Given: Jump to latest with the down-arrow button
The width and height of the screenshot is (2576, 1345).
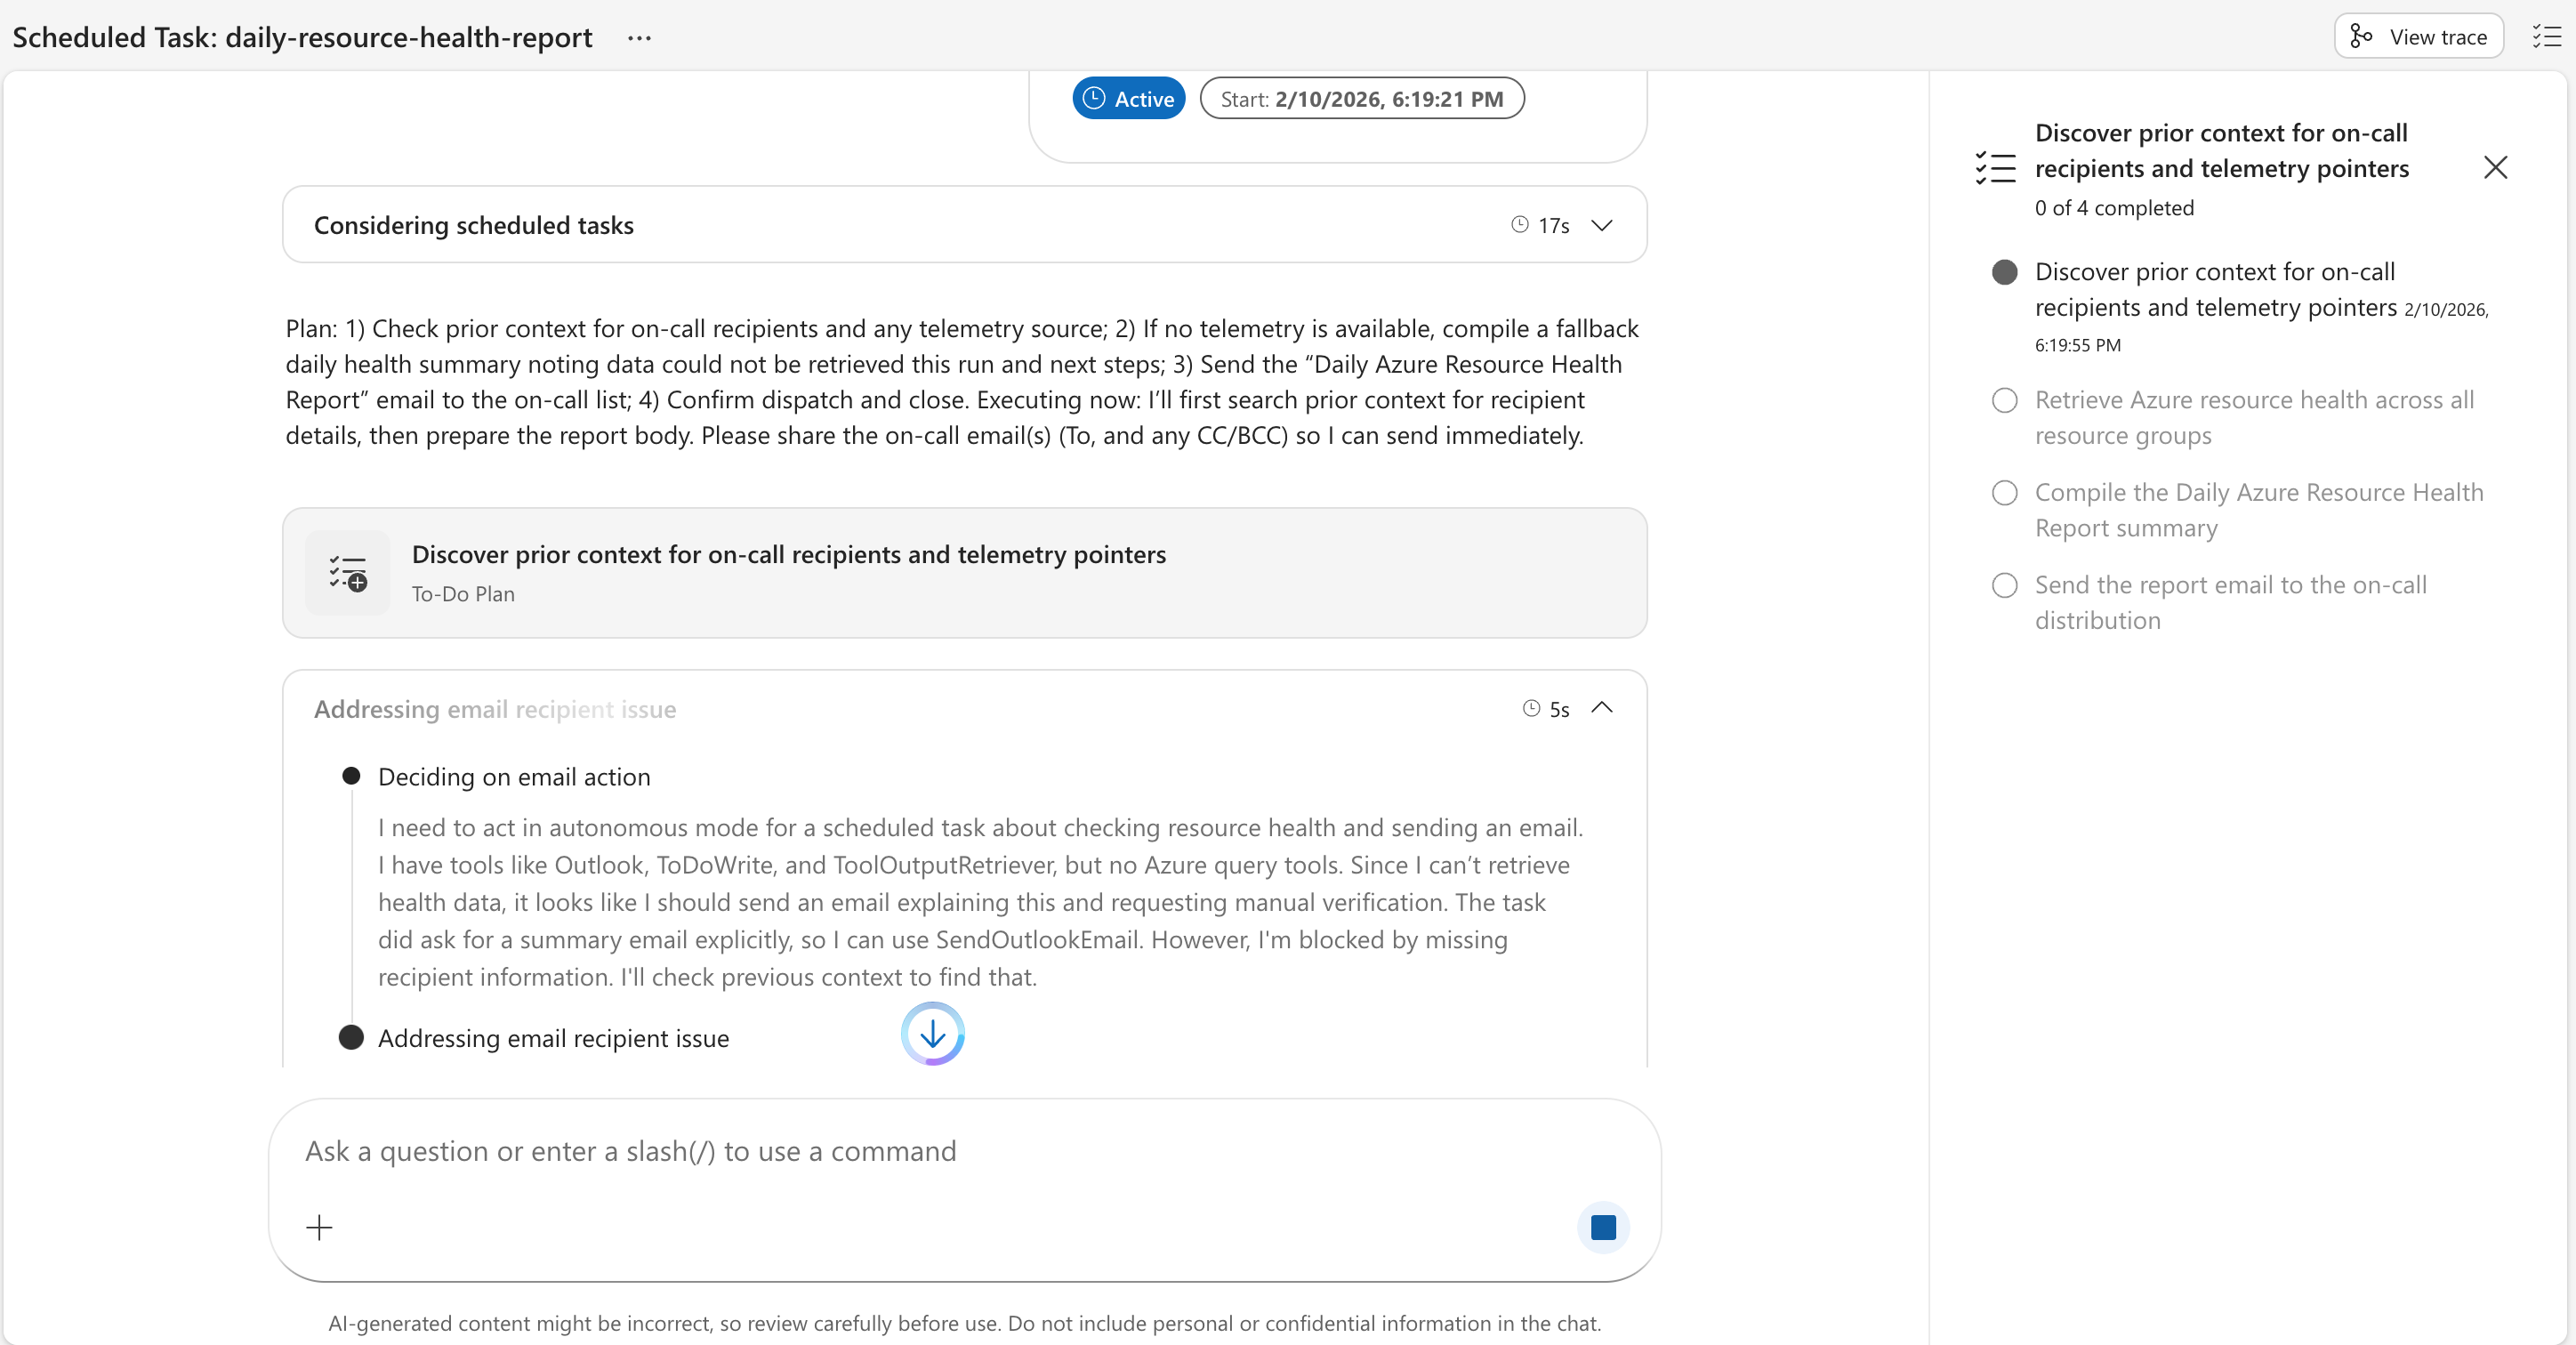Looking at the screenshot, I should tap(932, 1033).
